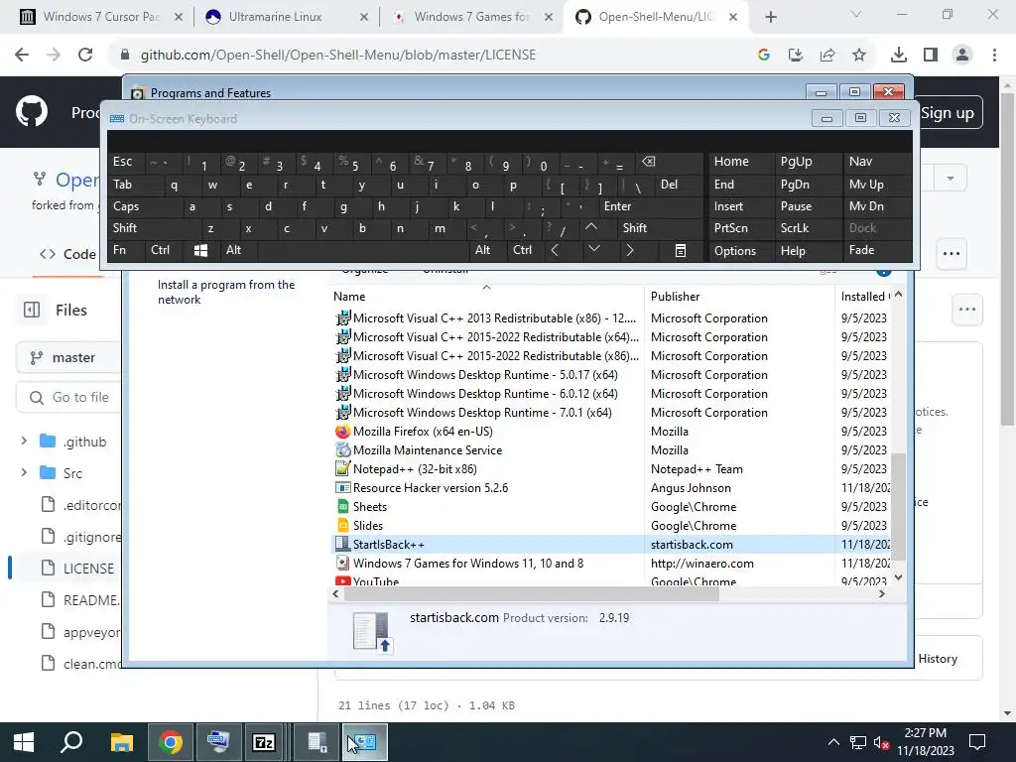1016x762 pixels.
Task: Toggle ScrLk key on On-Screen Keyboard
Action: 808,228
